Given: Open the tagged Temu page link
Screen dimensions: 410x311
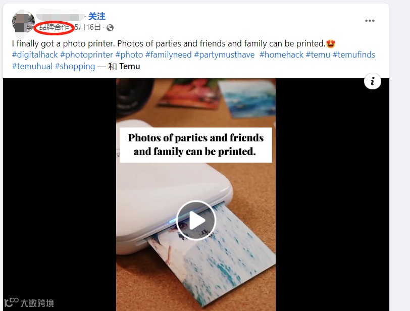Looking at the screenshot, I should 129,66.
